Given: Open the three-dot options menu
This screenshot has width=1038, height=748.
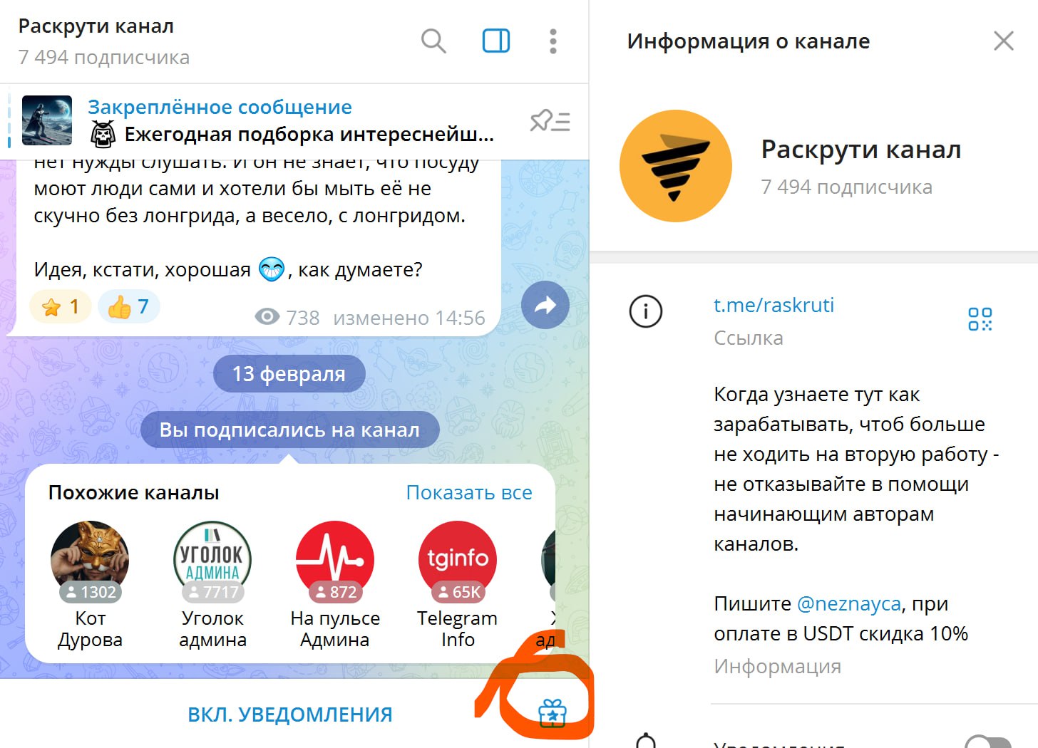Looking at the screenshot, I should [553, 41].
